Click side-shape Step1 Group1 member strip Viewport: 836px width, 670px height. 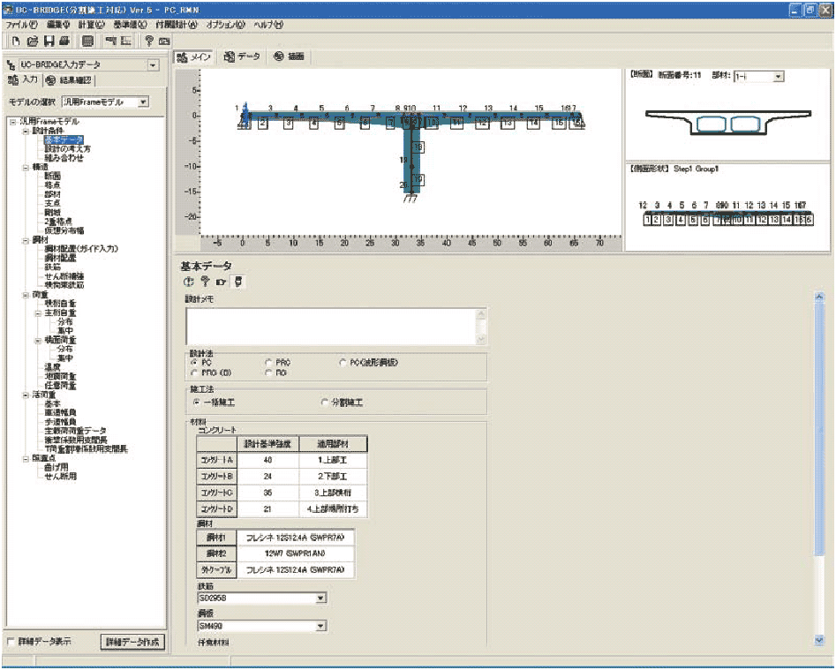[x=728, y=220]
